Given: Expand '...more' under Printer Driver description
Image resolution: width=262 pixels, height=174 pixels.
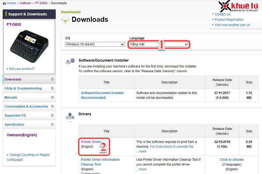Looking at the screenshot, I should click(x=141, y=151).
